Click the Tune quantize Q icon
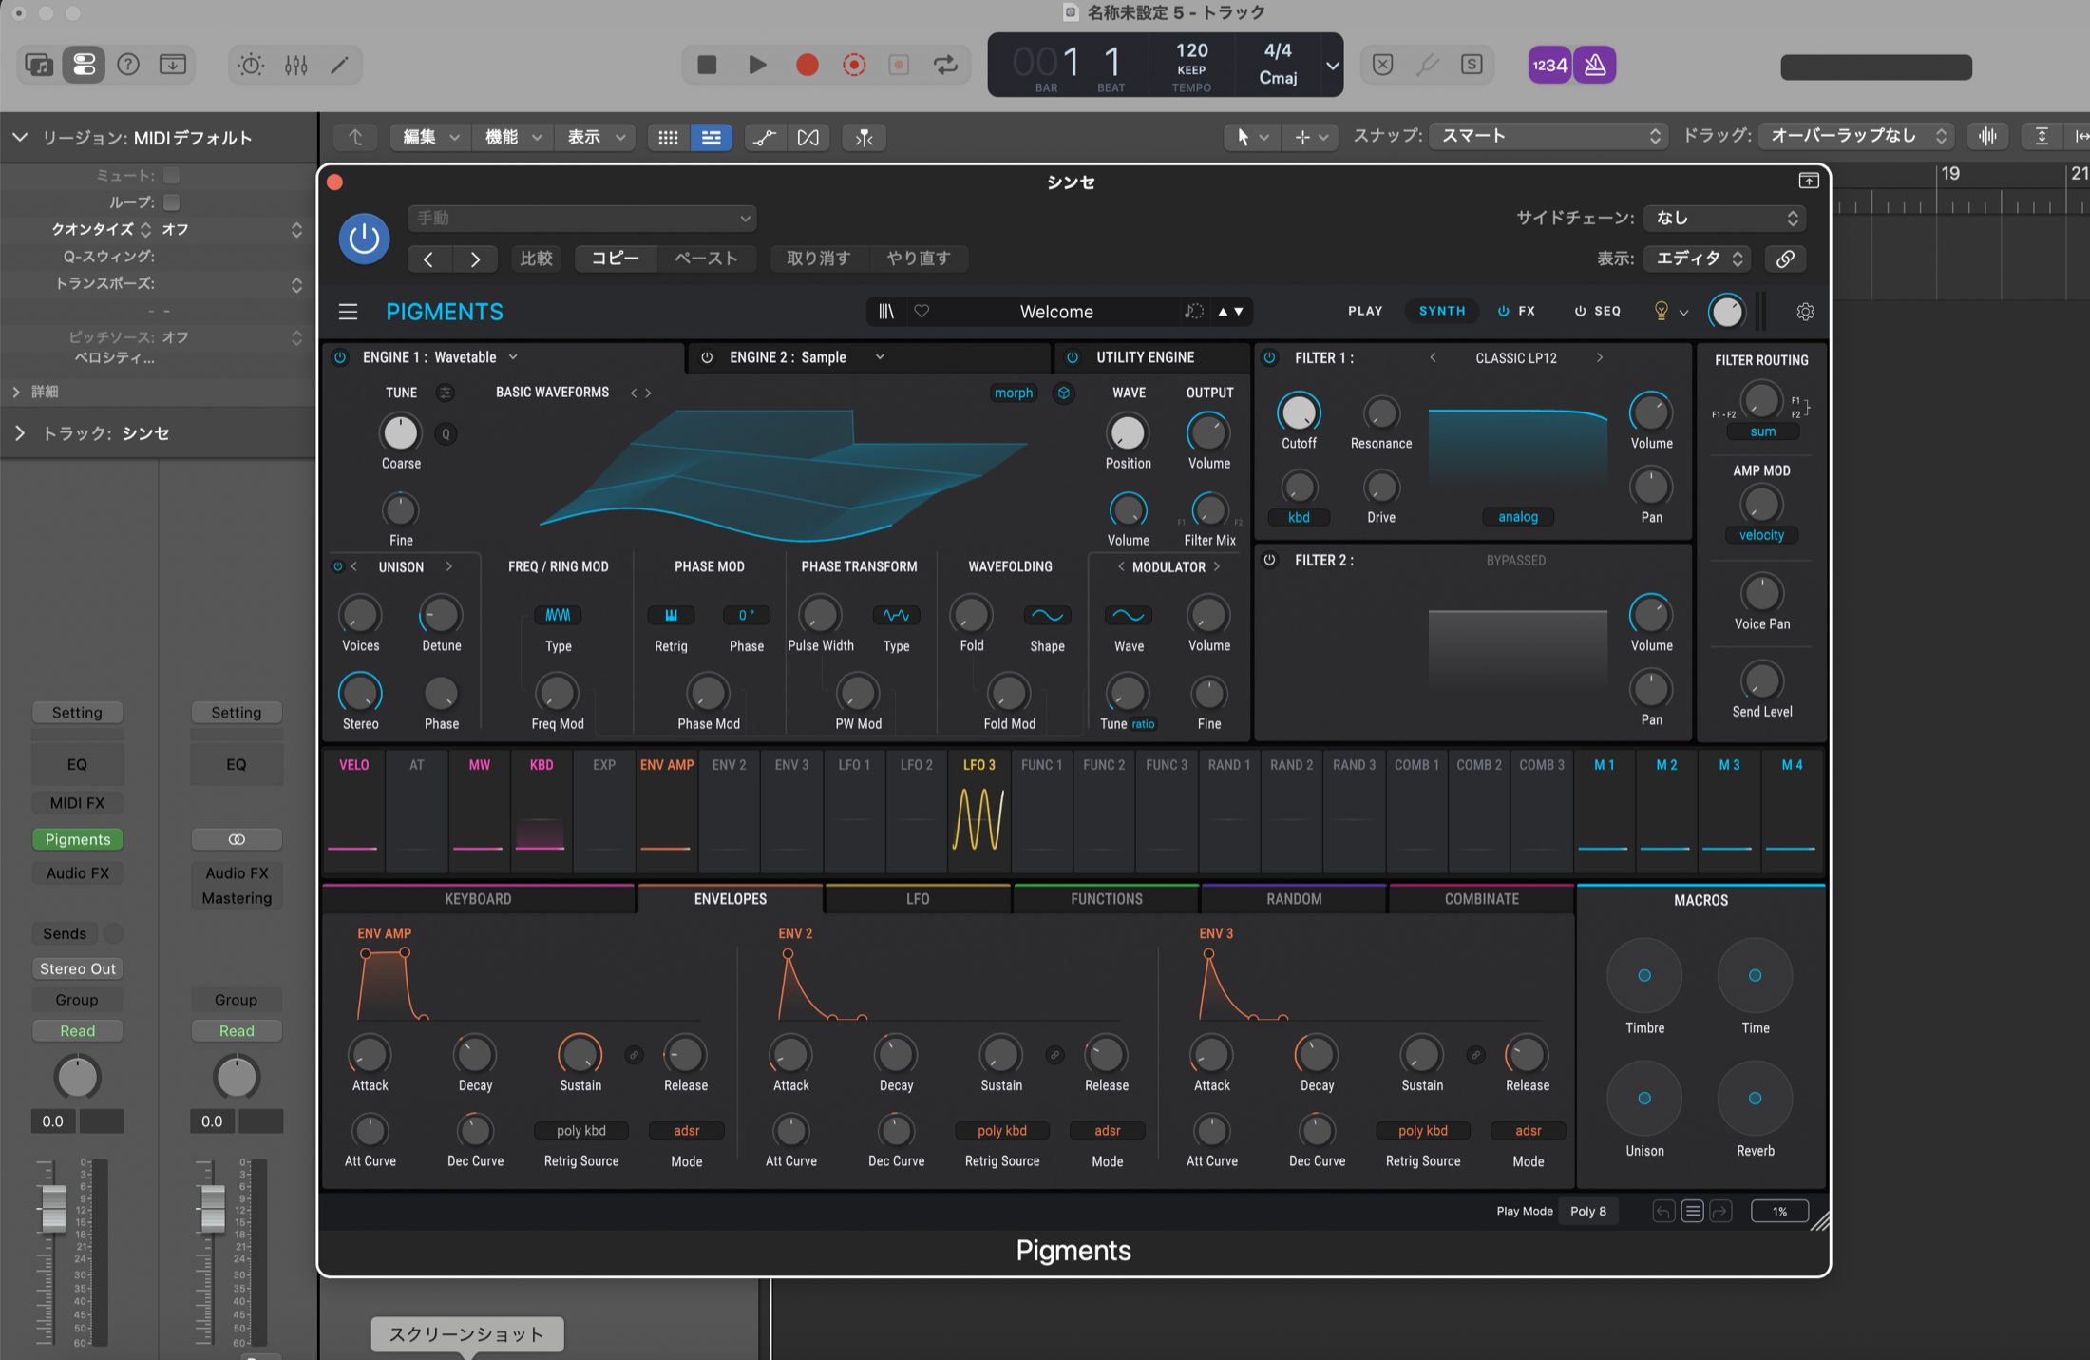 (446, 434)
